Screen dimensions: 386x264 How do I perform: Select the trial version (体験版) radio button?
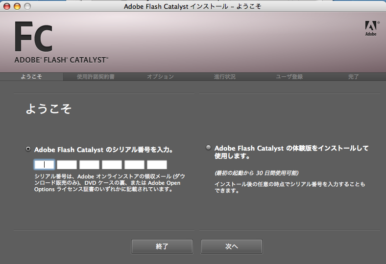pyautogui.click(x=209, y=148)
